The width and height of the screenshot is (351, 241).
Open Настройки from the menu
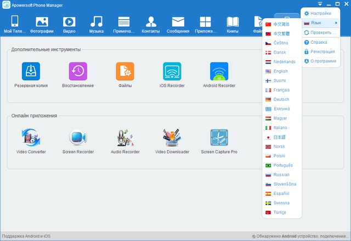(x=320, y=13)
